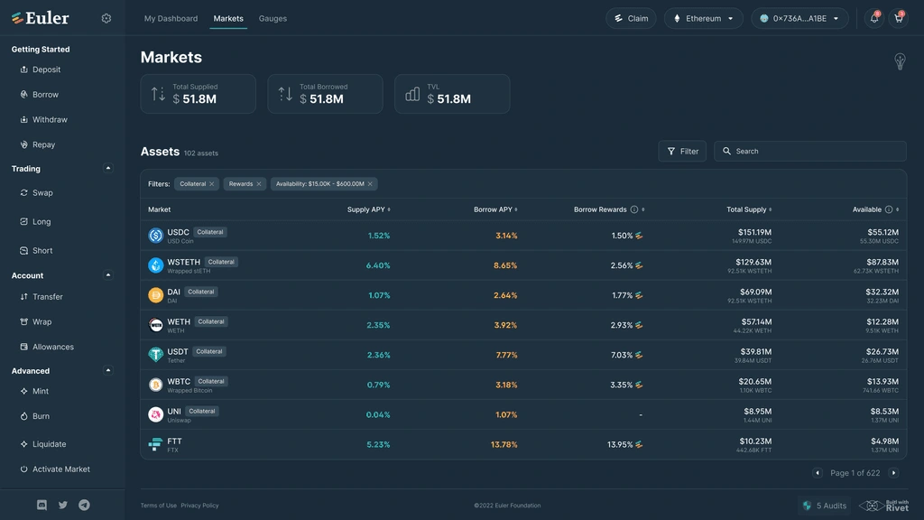Open the notifications bell
This screenshot has height=520, width=924.
(873, 18)
